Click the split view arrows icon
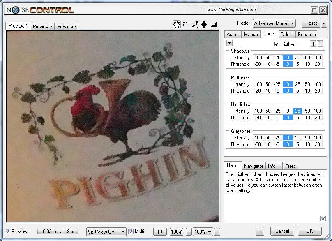 (204, 24)
